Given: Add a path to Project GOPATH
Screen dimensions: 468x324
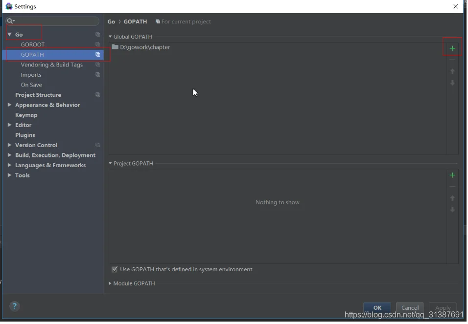Looking at the screenshot, I should click(453, 175).
